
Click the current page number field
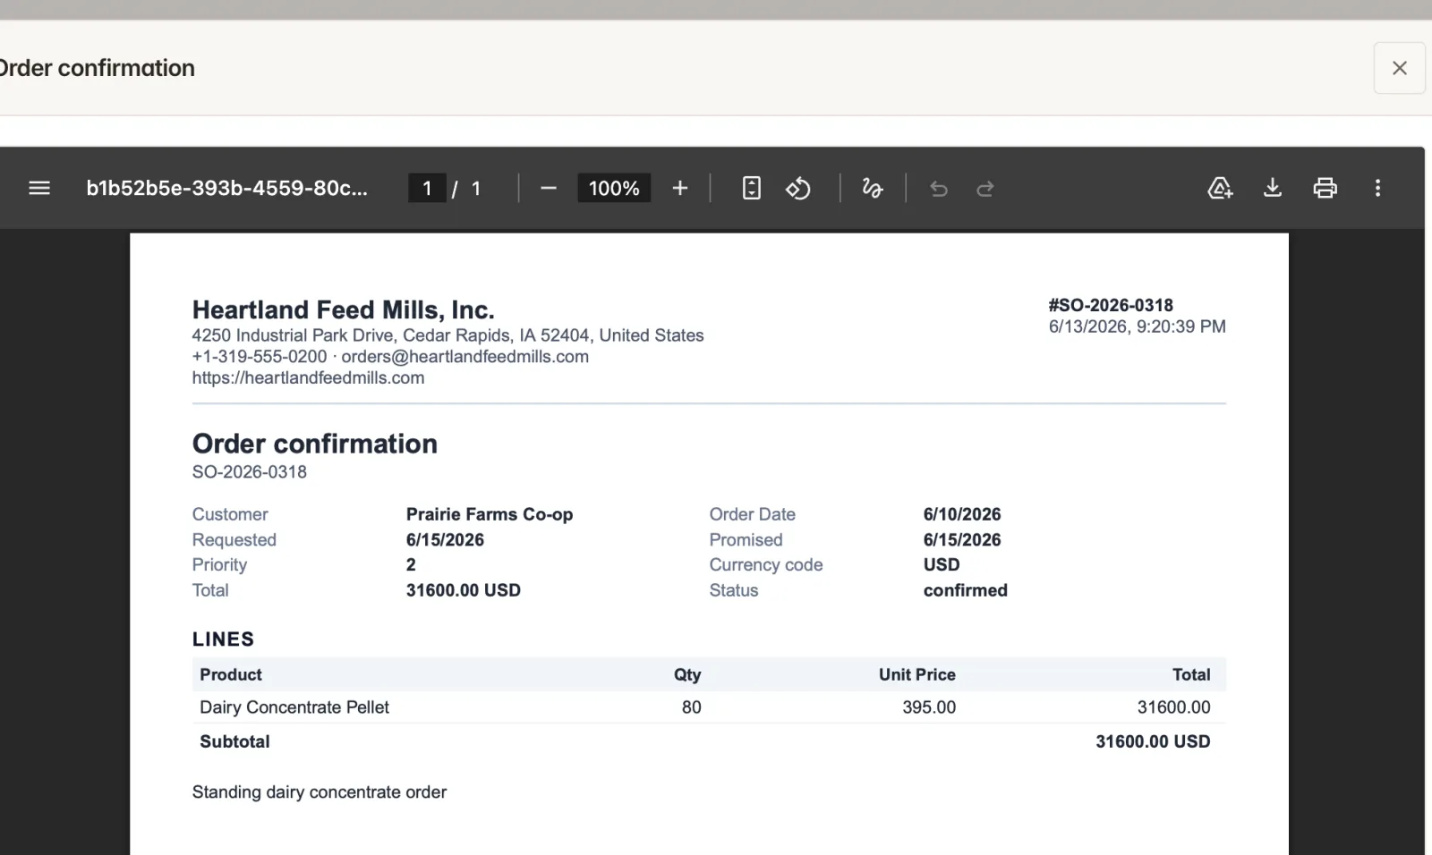coord(427,188)
